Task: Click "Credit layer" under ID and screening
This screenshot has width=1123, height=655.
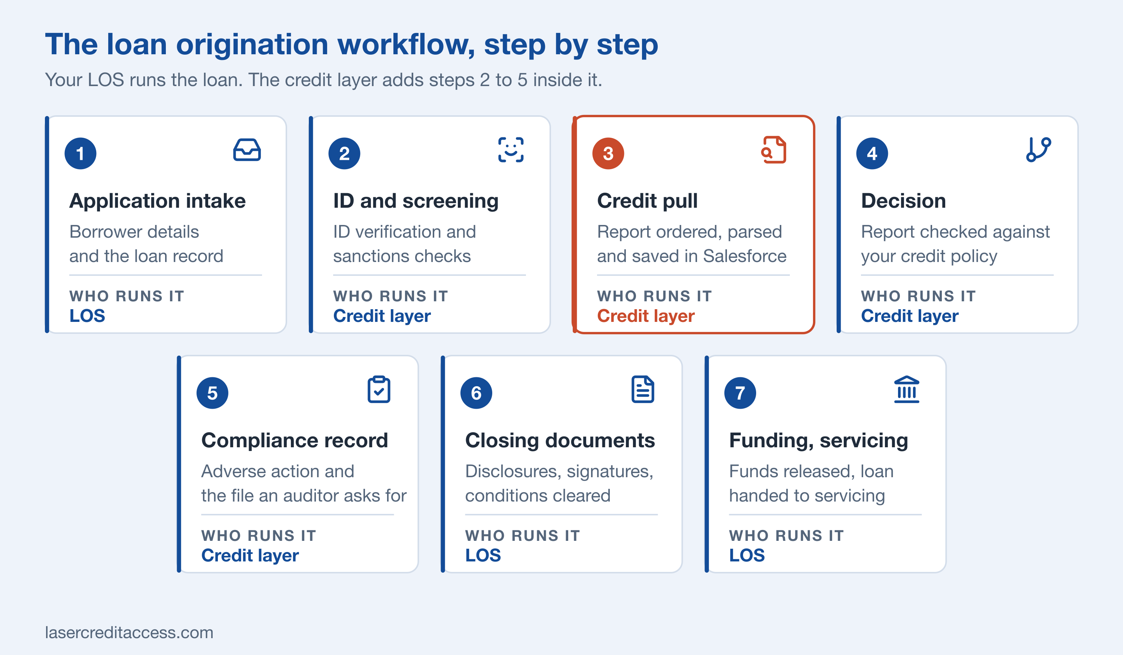Action: click(x=382, y=316)
